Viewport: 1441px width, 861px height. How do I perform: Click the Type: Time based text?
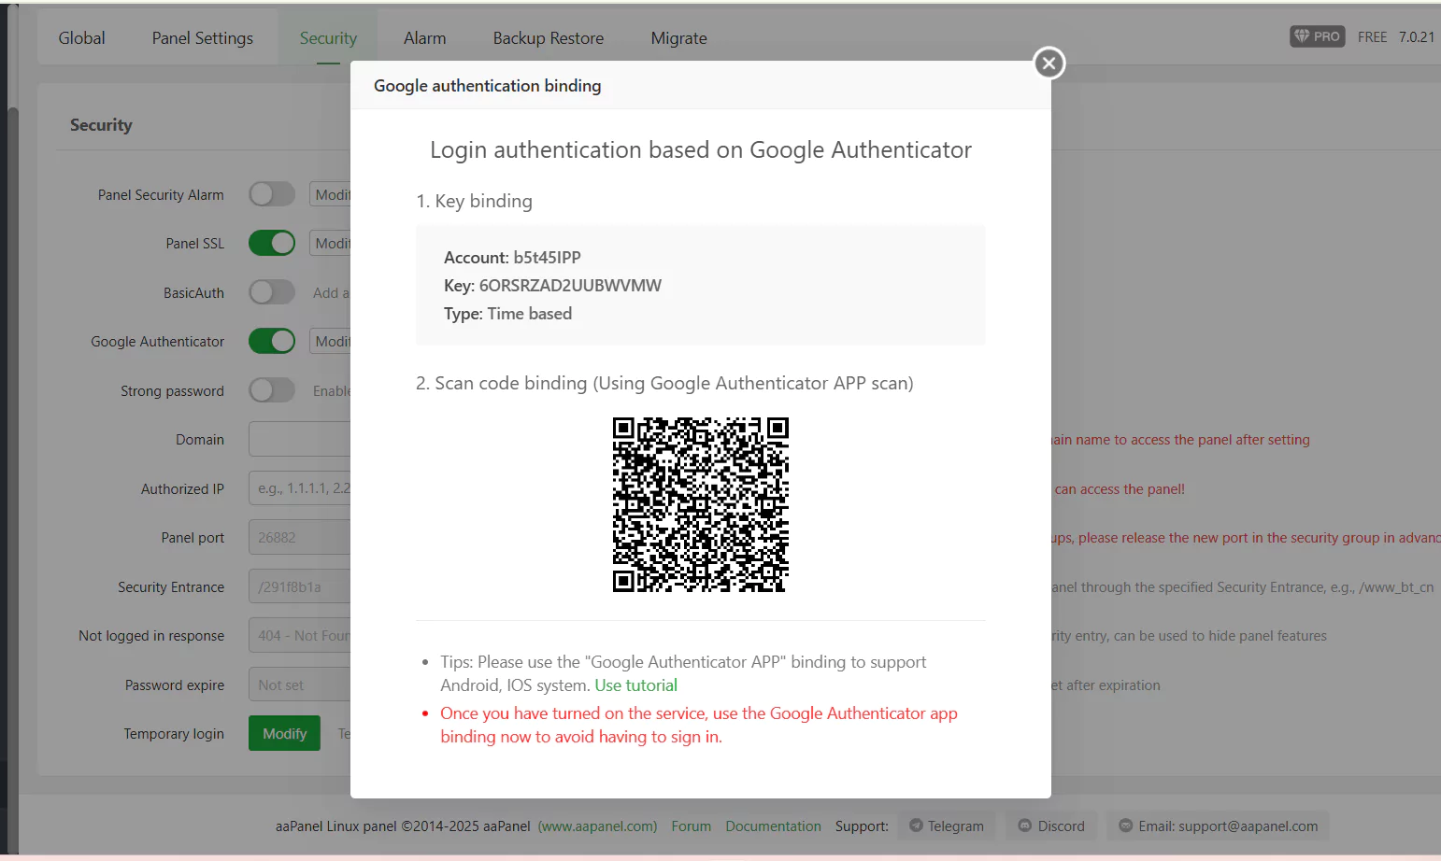coord(507,314)
